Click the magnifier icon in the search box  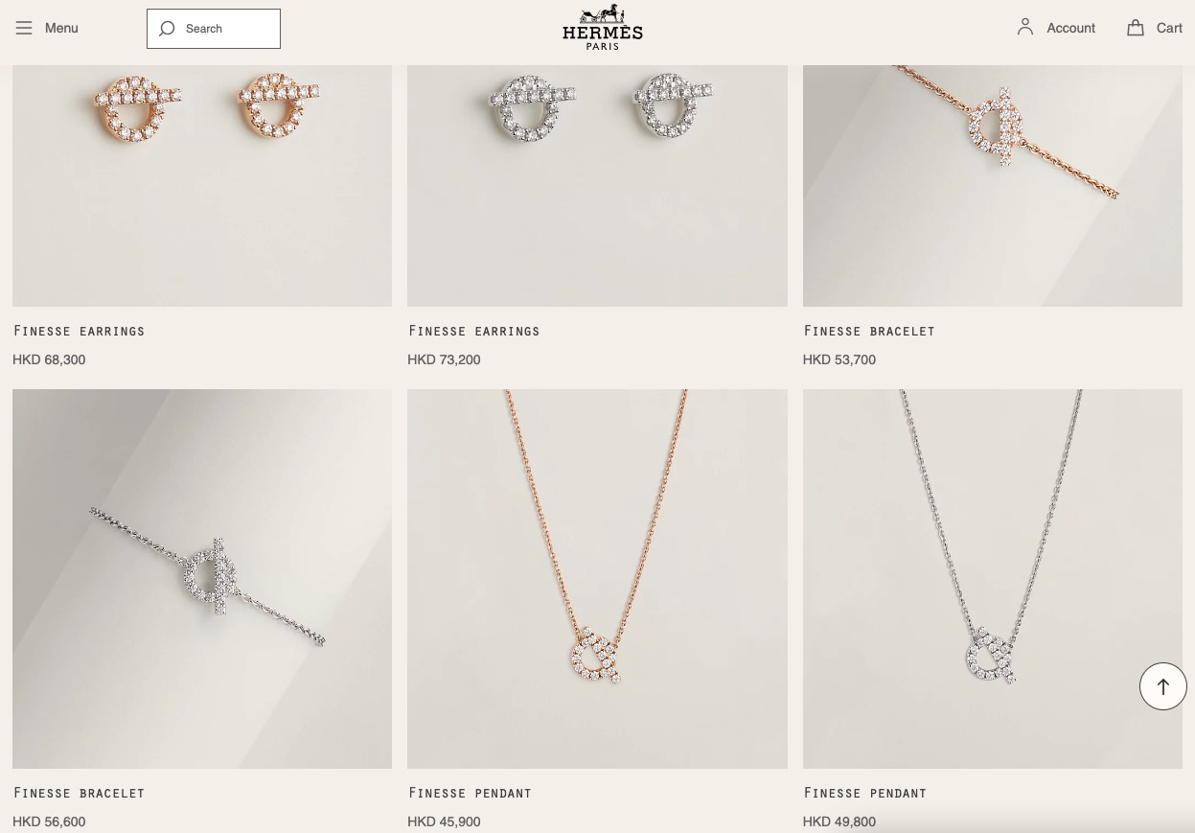pos(167,29)
